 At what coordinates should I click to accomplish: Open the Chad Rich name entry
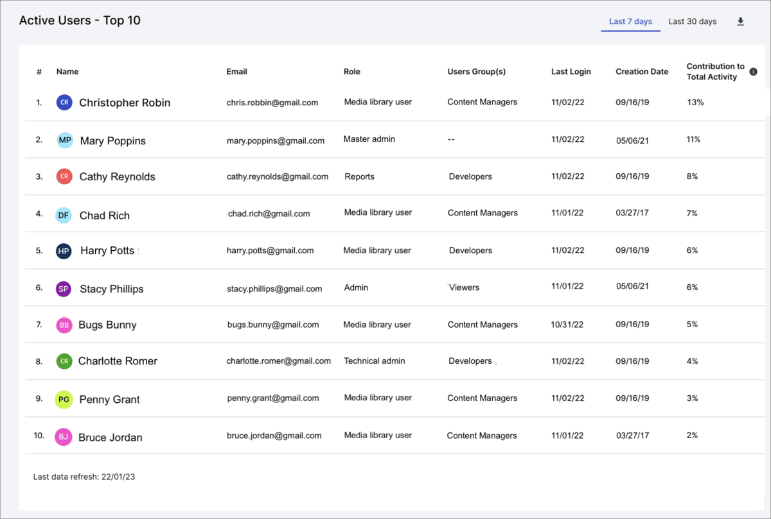(105, 216)
